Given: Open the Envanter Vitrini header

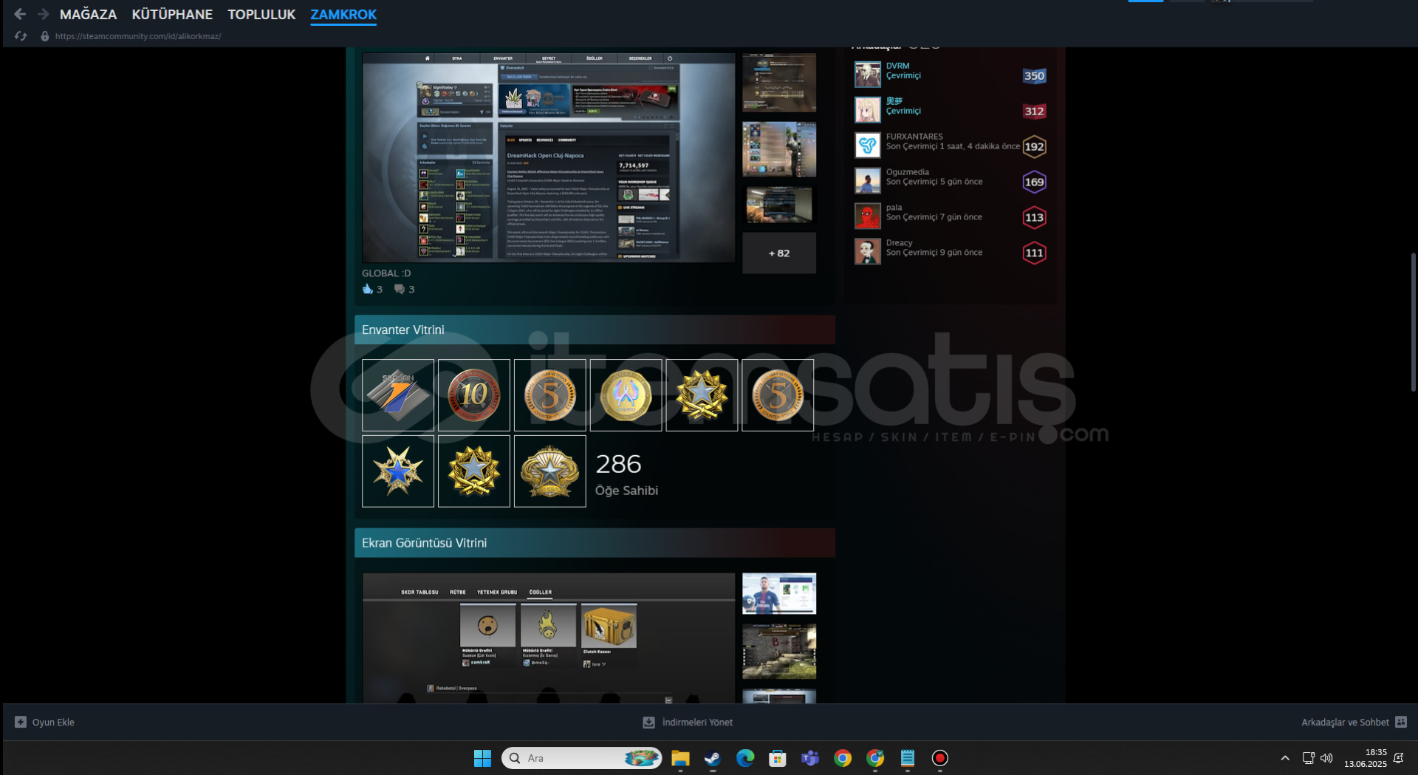Looking at the screenshot, I should [x=595, y=330].
